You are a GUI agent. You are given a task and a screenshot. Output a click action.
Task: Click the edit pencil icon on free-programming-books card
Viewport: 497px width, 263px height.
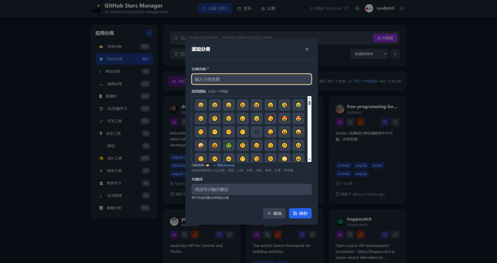(x=361, y=122)
